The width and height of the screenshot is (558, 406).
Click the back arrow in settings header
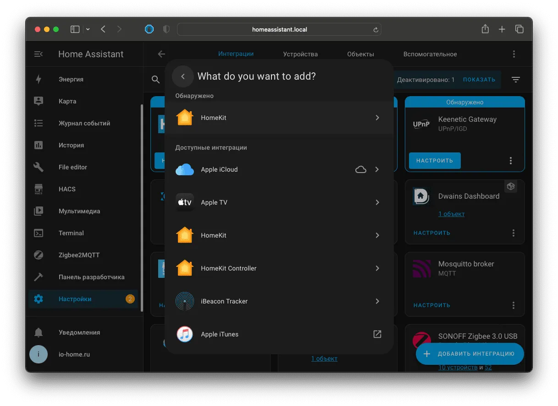click(161, 54)
